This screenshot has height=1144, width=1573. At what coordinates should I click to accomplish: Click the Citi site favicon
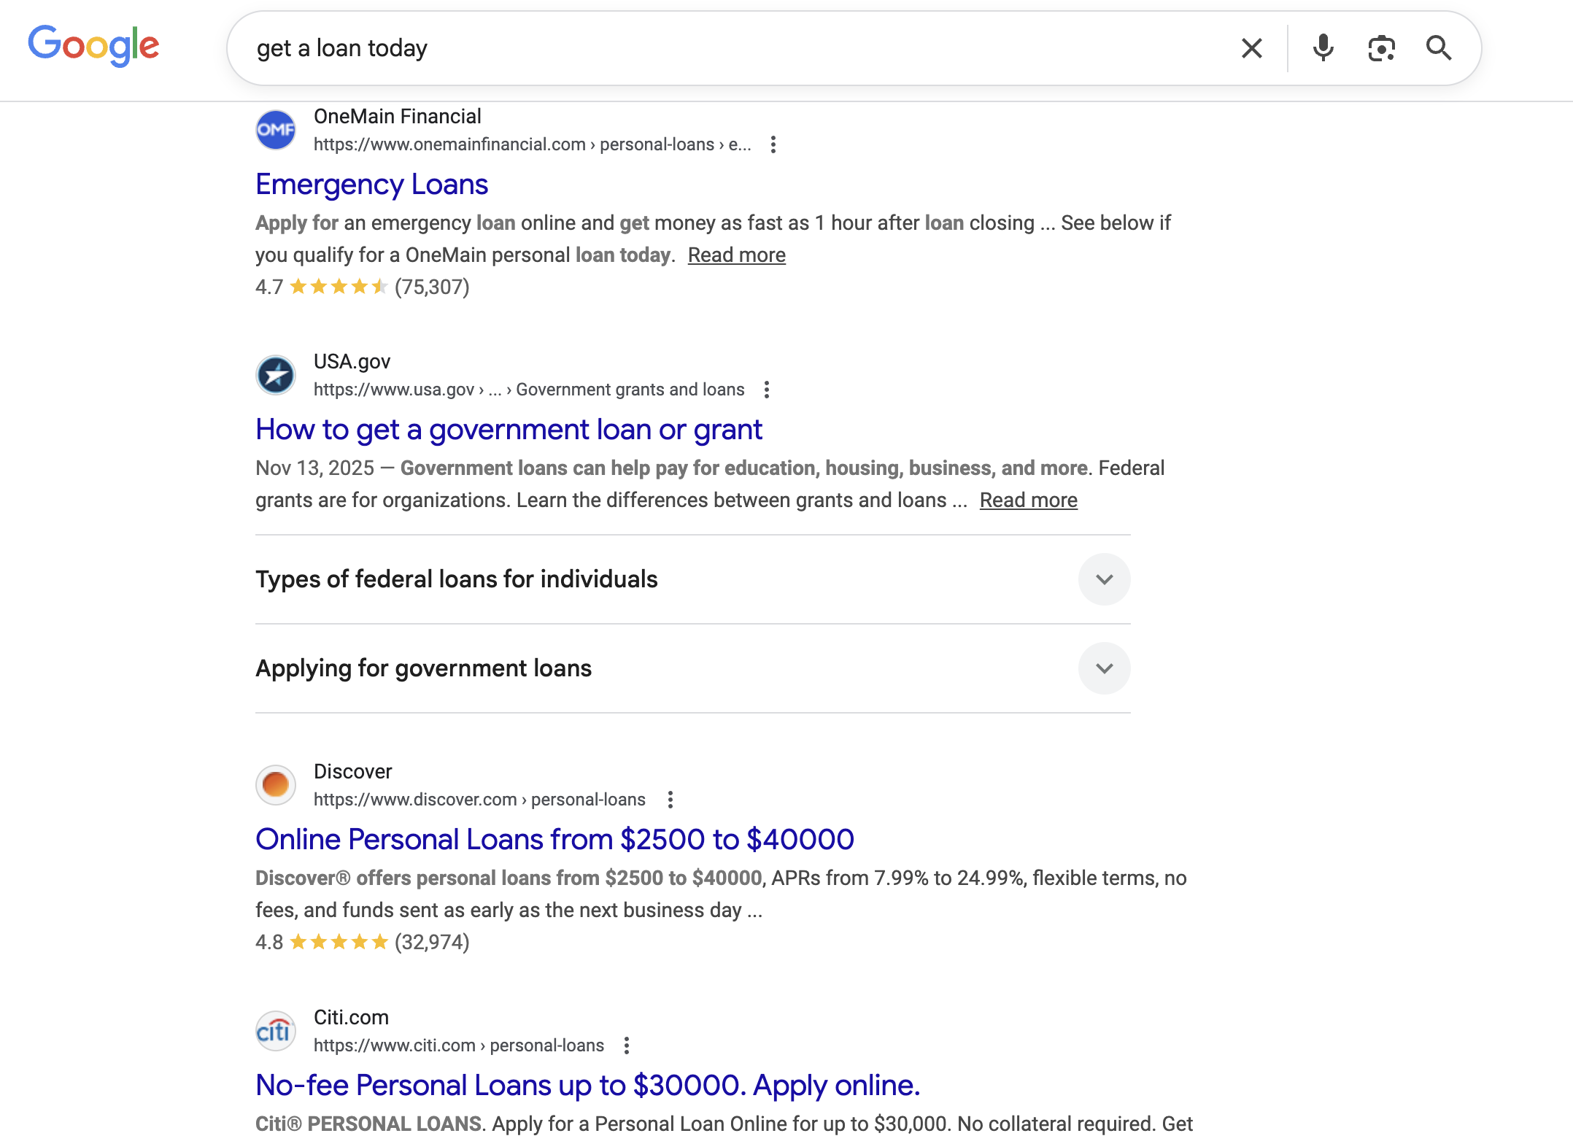(x=275, y=1030)
